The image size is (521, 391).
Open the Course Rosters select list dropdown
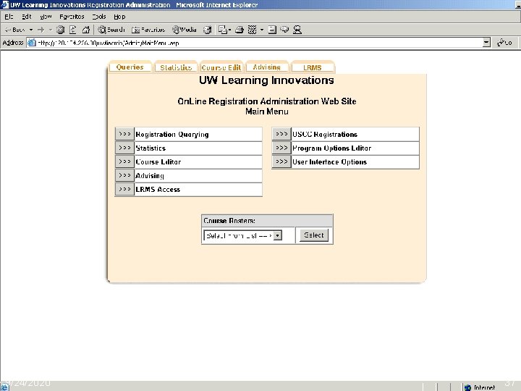pos(243,235)
